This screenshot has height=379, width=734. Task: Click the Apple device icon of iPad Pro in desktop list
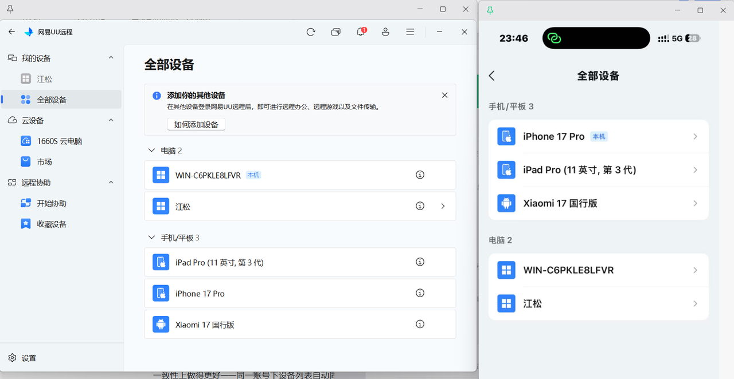pos(161,262)
